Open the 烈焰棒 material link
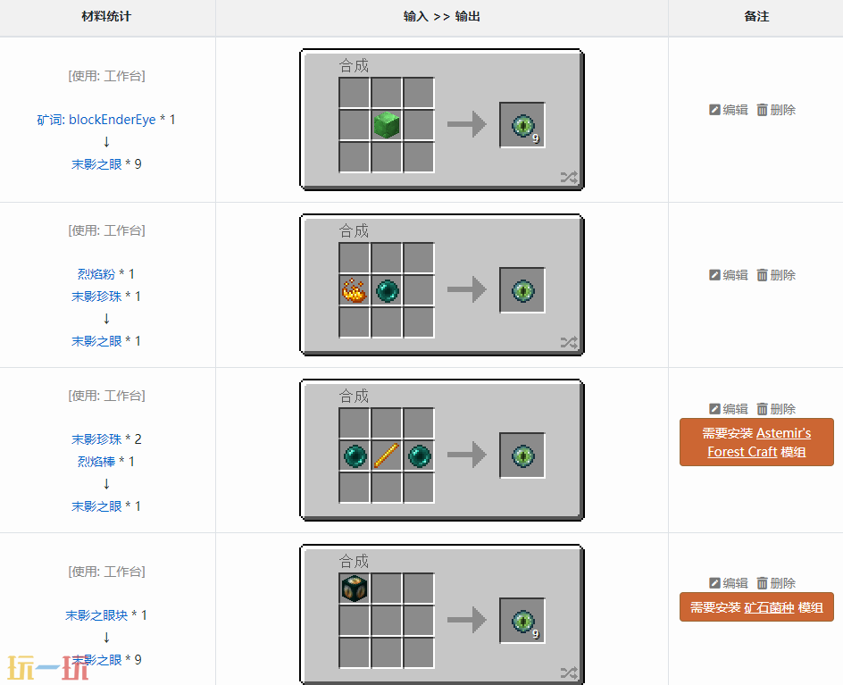This screenshot has height=685, width=843. tap(96, 462)
